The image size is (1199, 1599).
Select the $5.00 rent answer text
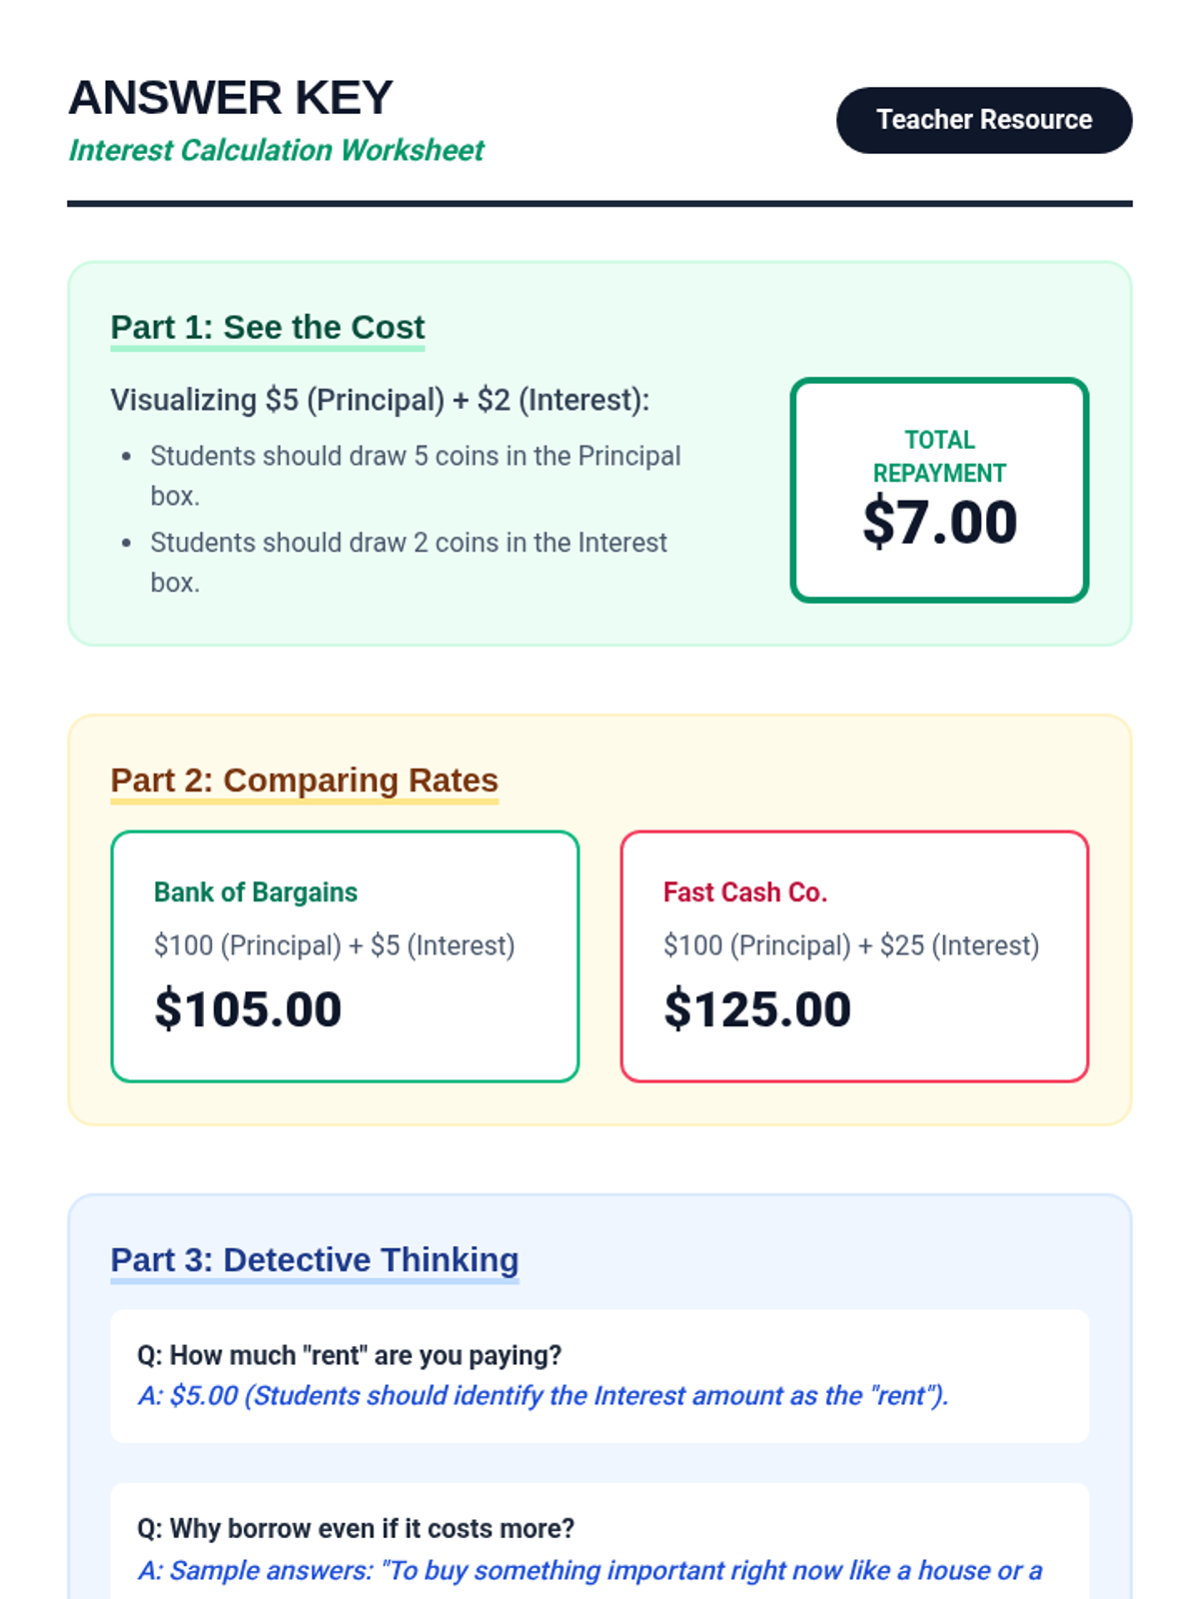point(544,1395)
